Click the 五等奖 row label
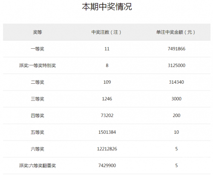Screen dimensions: 213x176 [x=37, y=132]
